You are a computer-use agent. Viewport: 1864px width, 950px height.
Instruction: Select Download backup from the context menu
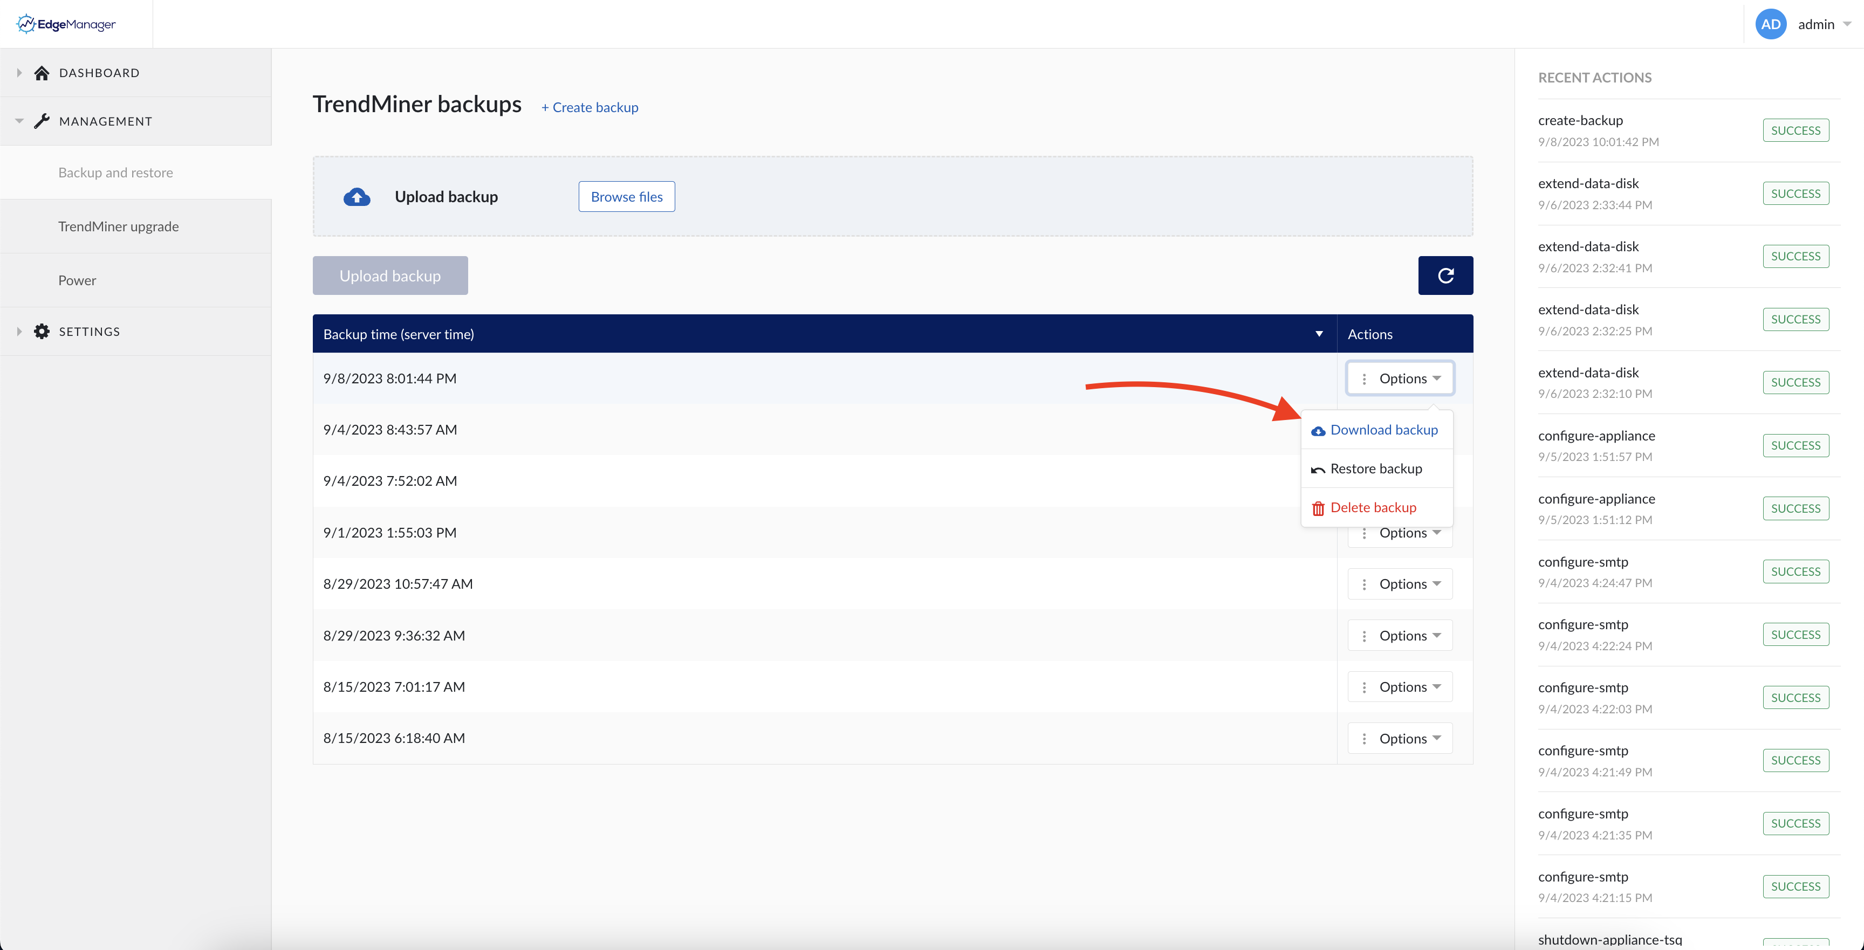1385,429
